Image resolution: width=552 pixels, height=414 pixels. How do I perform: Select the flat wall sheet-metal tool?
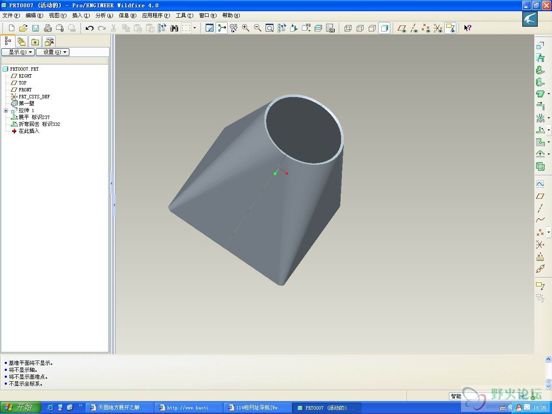(540, 70)
